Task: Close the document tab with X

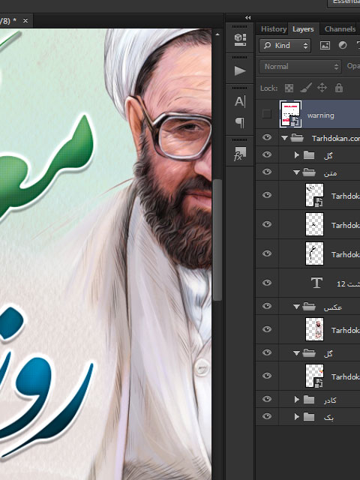Action: tap(25, 20)
